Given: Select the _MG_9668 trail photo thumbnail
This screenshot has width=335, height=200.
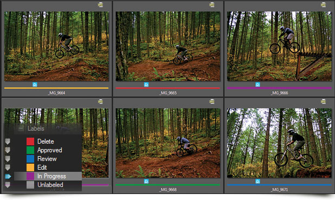Looking at the screenshot, I should [x=168, y=143].
